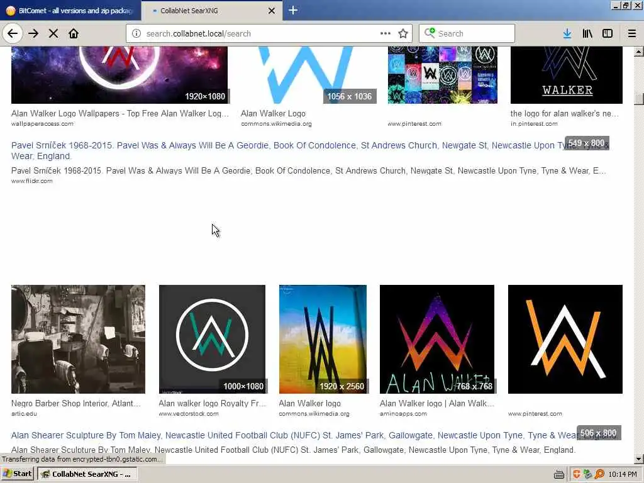Open the orange shield security tray icon
This screenshot has height=483, width=644.
[x=577, y=474]
